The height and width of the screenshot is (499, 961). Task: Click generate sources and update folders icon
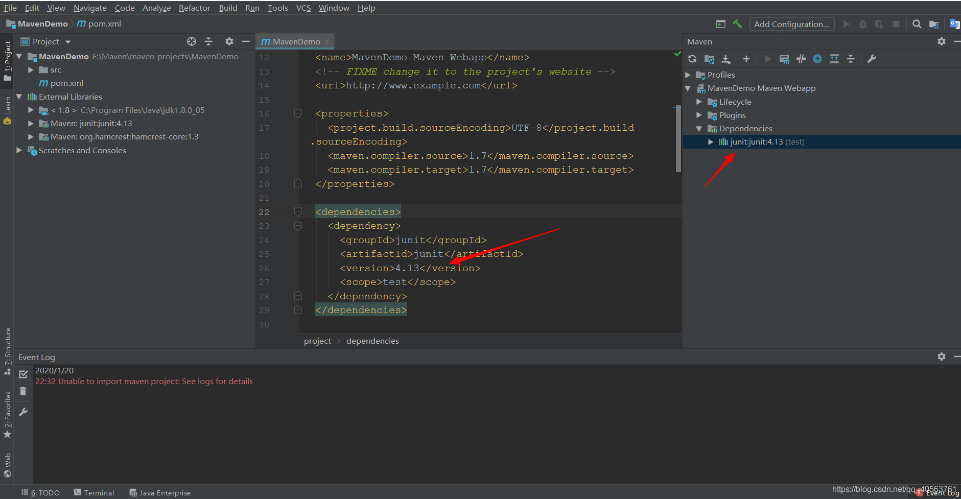tap(709, 59)
